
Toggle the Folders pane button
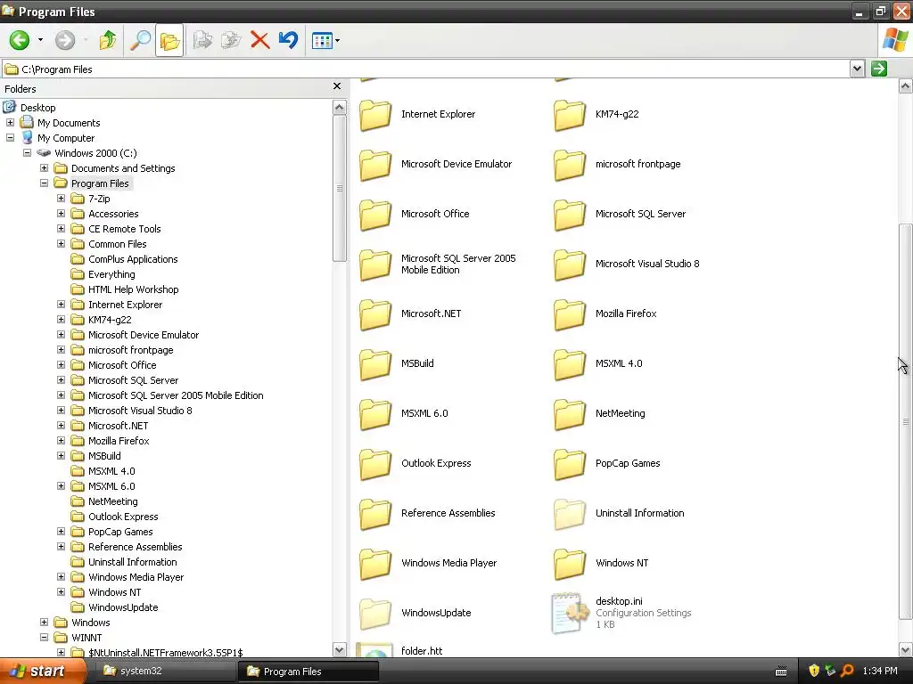pos(169,40)
